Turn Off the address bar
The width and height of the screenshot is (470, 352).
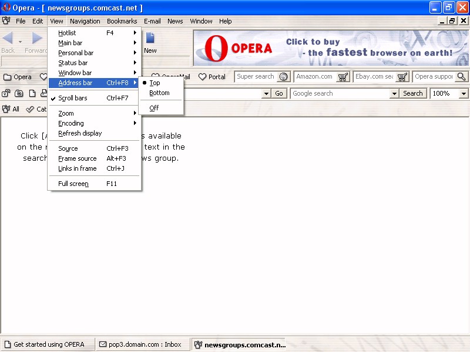point(154,108)
